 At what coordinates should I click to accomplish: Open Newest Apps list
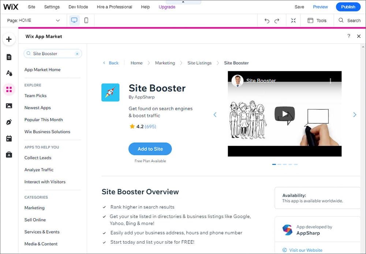[x=38, y=108]
